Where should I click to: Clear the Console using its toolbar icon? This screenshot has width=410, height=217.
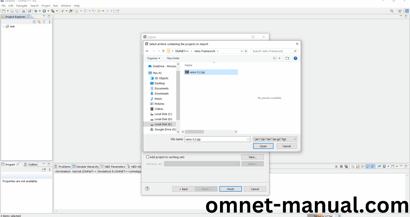click(353, 166)
